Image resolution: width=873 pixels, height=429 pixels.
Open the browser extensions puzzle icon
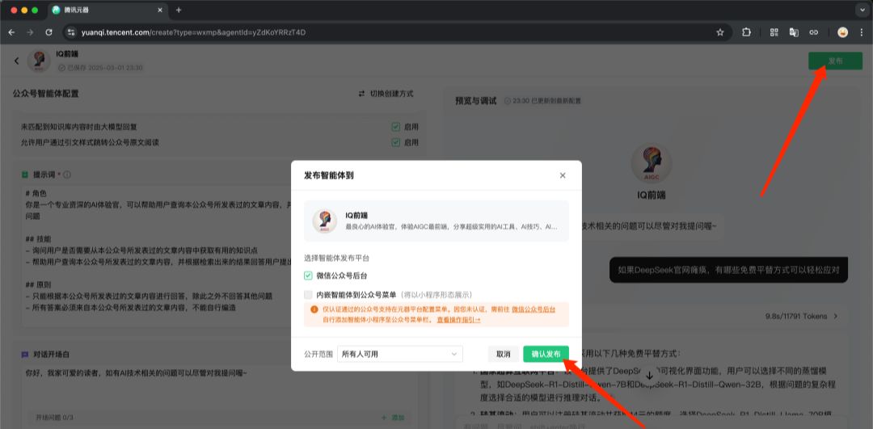[x=747, y=32]
